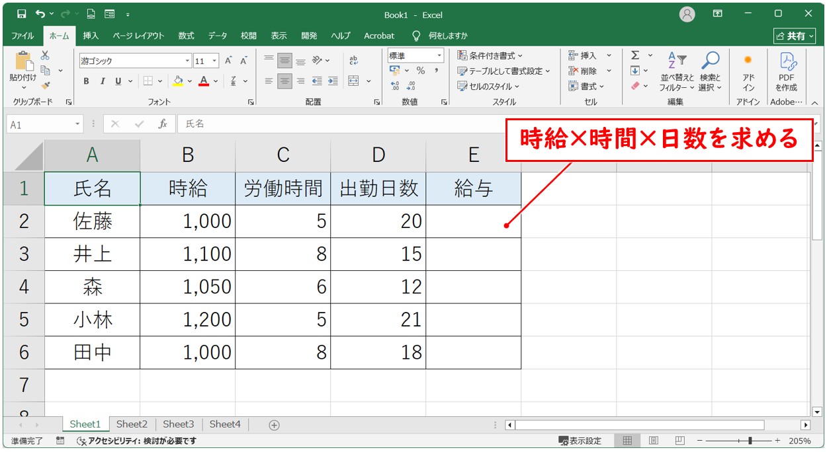
Task: Switch to the 数式 tab
Action: point(186,36)
